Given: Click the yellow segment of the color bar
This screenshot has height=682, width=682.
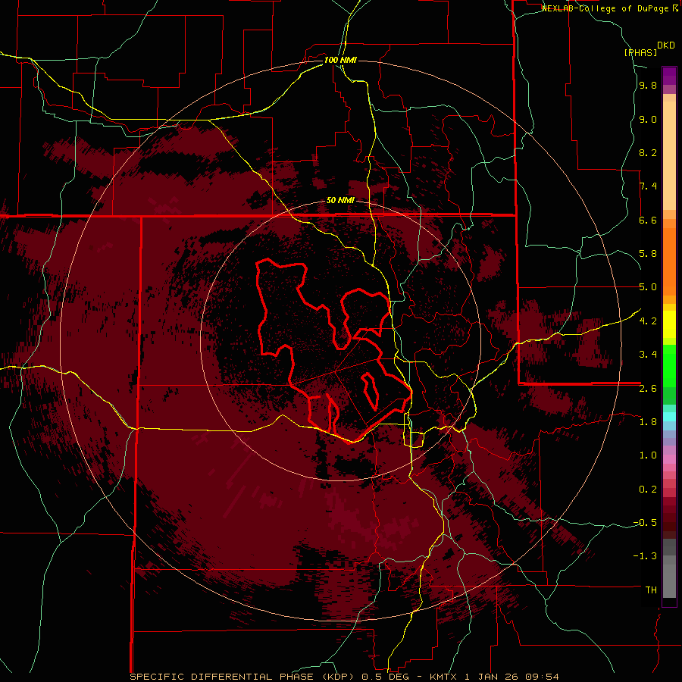Looking at the screenshot, I should coord(669,324).
